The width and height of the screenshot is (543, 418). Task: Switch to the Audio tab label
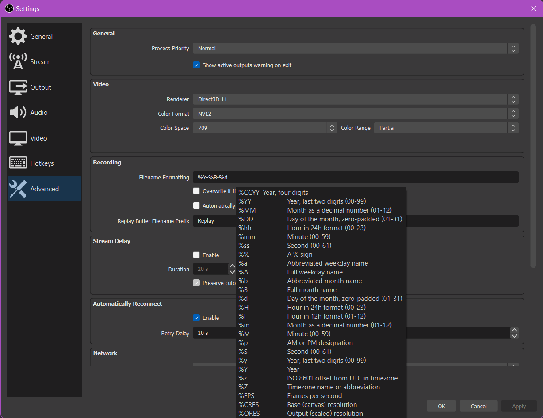pos(39,113)
